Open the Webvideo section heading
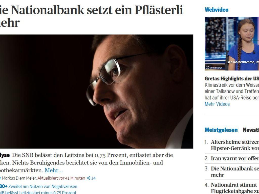The image size is (259, 194). (x=217, y=10)
